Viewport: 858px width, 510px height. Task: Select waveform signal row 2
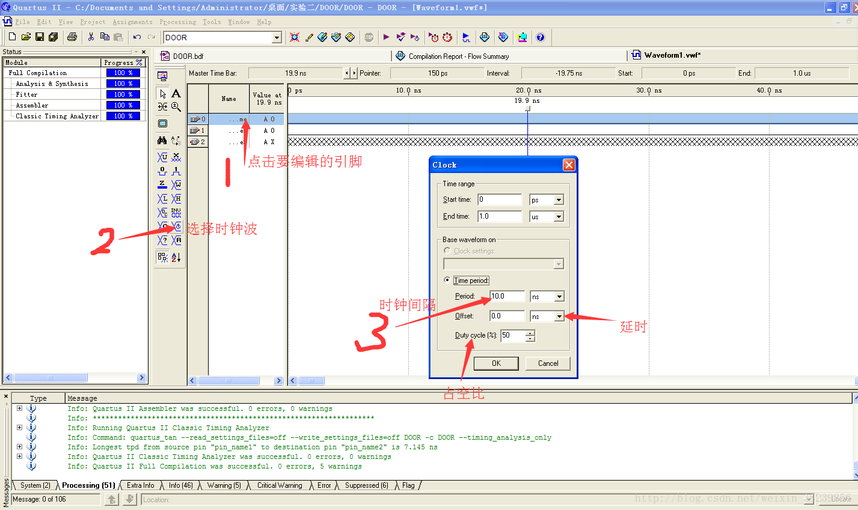pyautogui.click(x=235, y=142)
